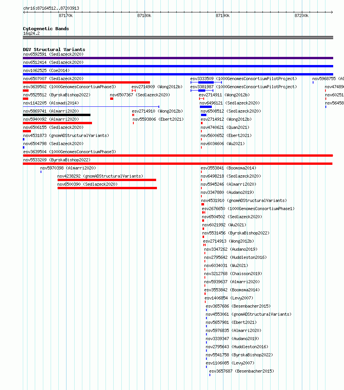Click the nsv5968755 label at right edge
344x390 pixels.
tap(328, 79)
